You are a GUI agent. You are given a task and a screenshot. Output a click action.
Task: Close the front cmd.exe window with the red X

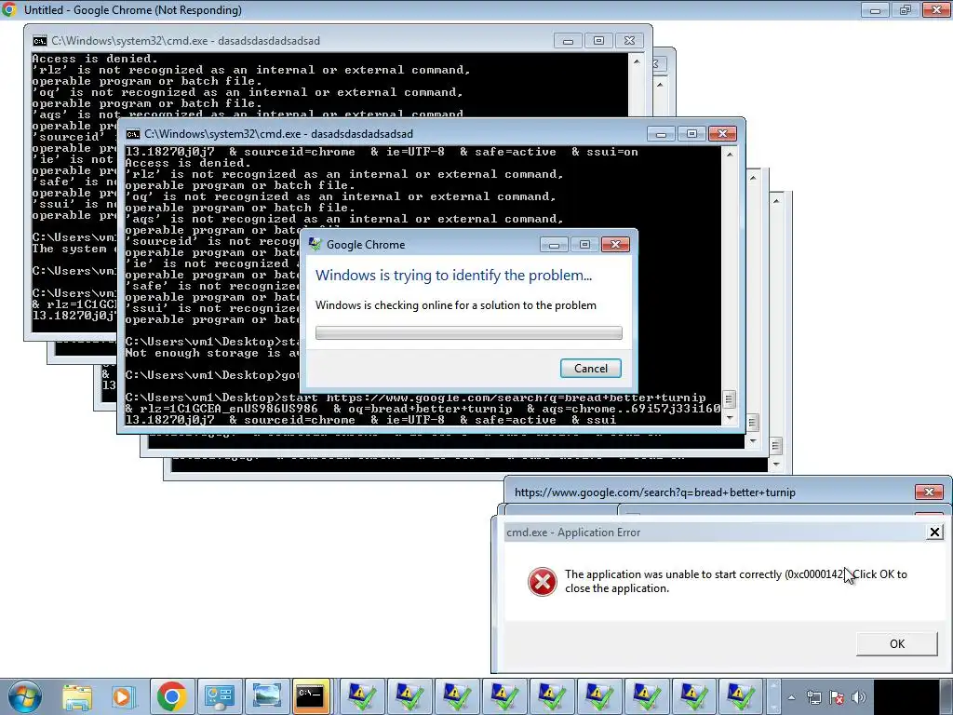pos(722,134)
